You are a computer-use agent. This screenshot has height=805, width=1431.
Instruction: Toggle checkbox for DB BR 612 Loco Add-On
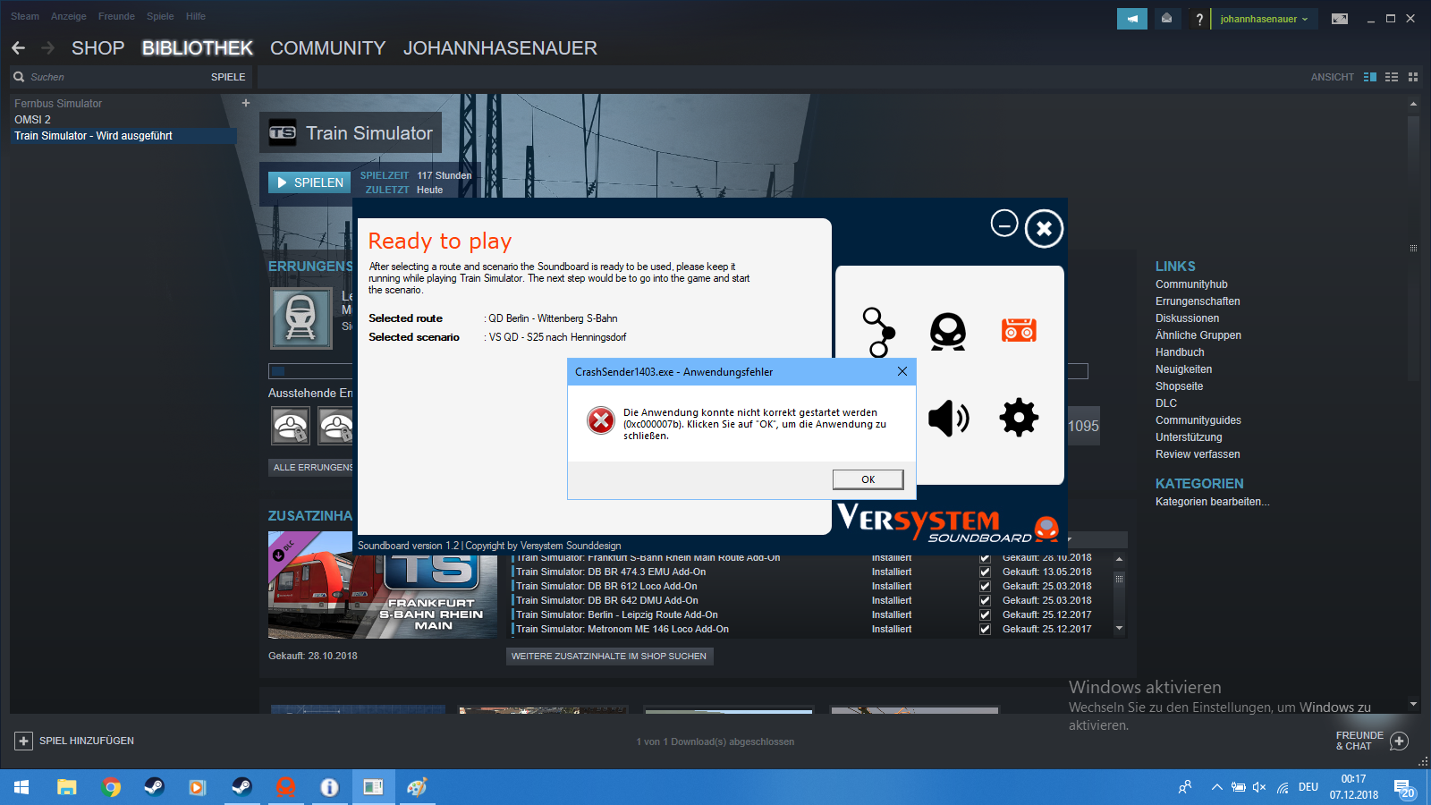(985, 586)
